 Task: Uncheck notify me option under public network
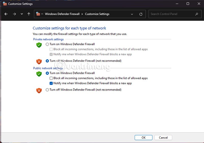(51, 83)
